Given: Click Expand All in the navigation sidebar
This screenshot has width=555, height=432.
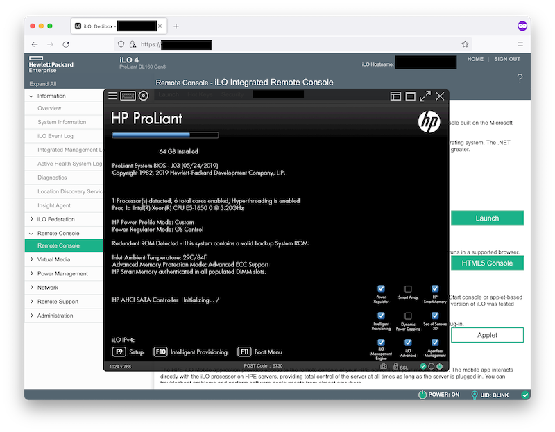Looking at the screenshot, I should 43,84.
